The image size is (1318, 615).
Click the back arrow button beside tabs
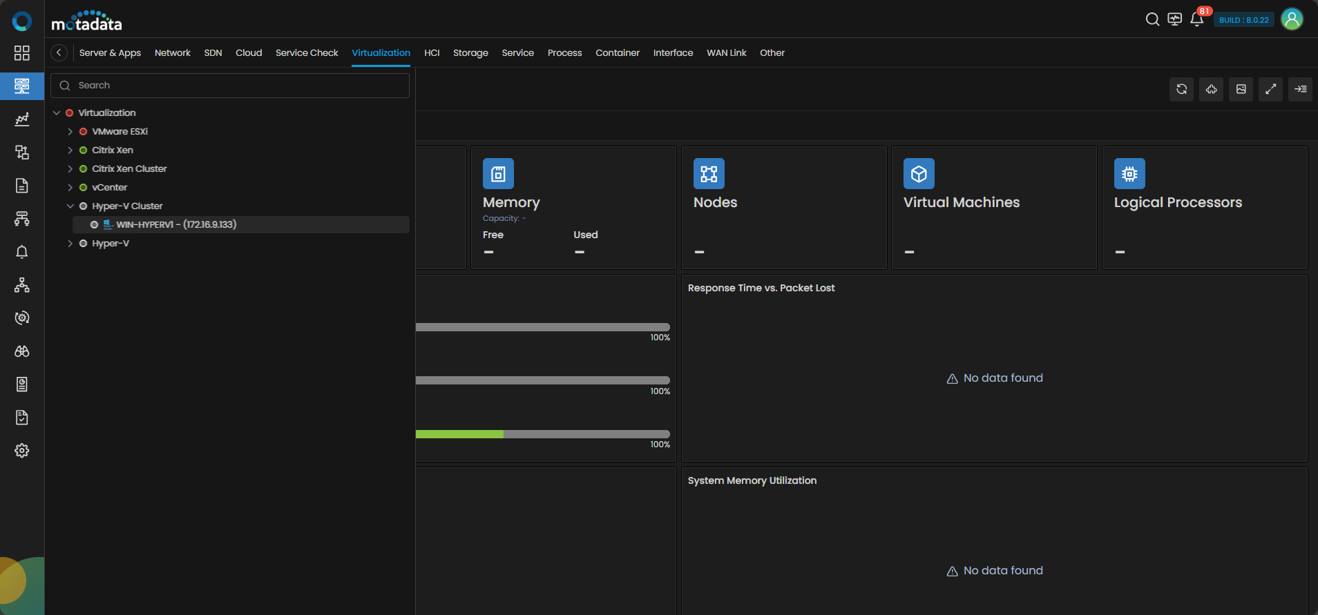click(59, 52)
